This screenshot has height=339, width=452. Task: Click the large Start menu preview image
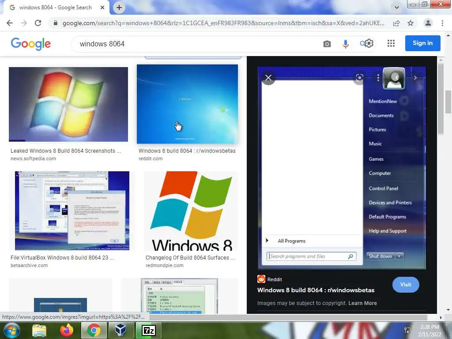(x=342, y=168)
